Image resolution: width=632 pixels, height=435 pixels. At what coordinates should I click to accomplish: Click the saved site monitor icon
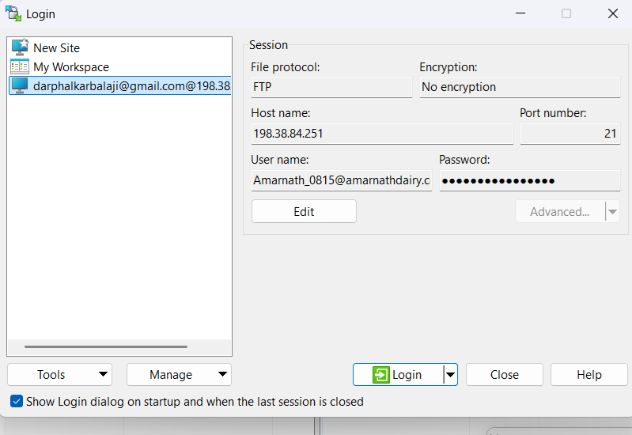click(x=20, y=86)
